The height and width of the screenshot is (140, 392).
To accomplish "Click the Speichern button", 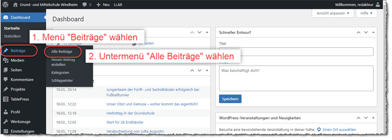I will [230, 99].
